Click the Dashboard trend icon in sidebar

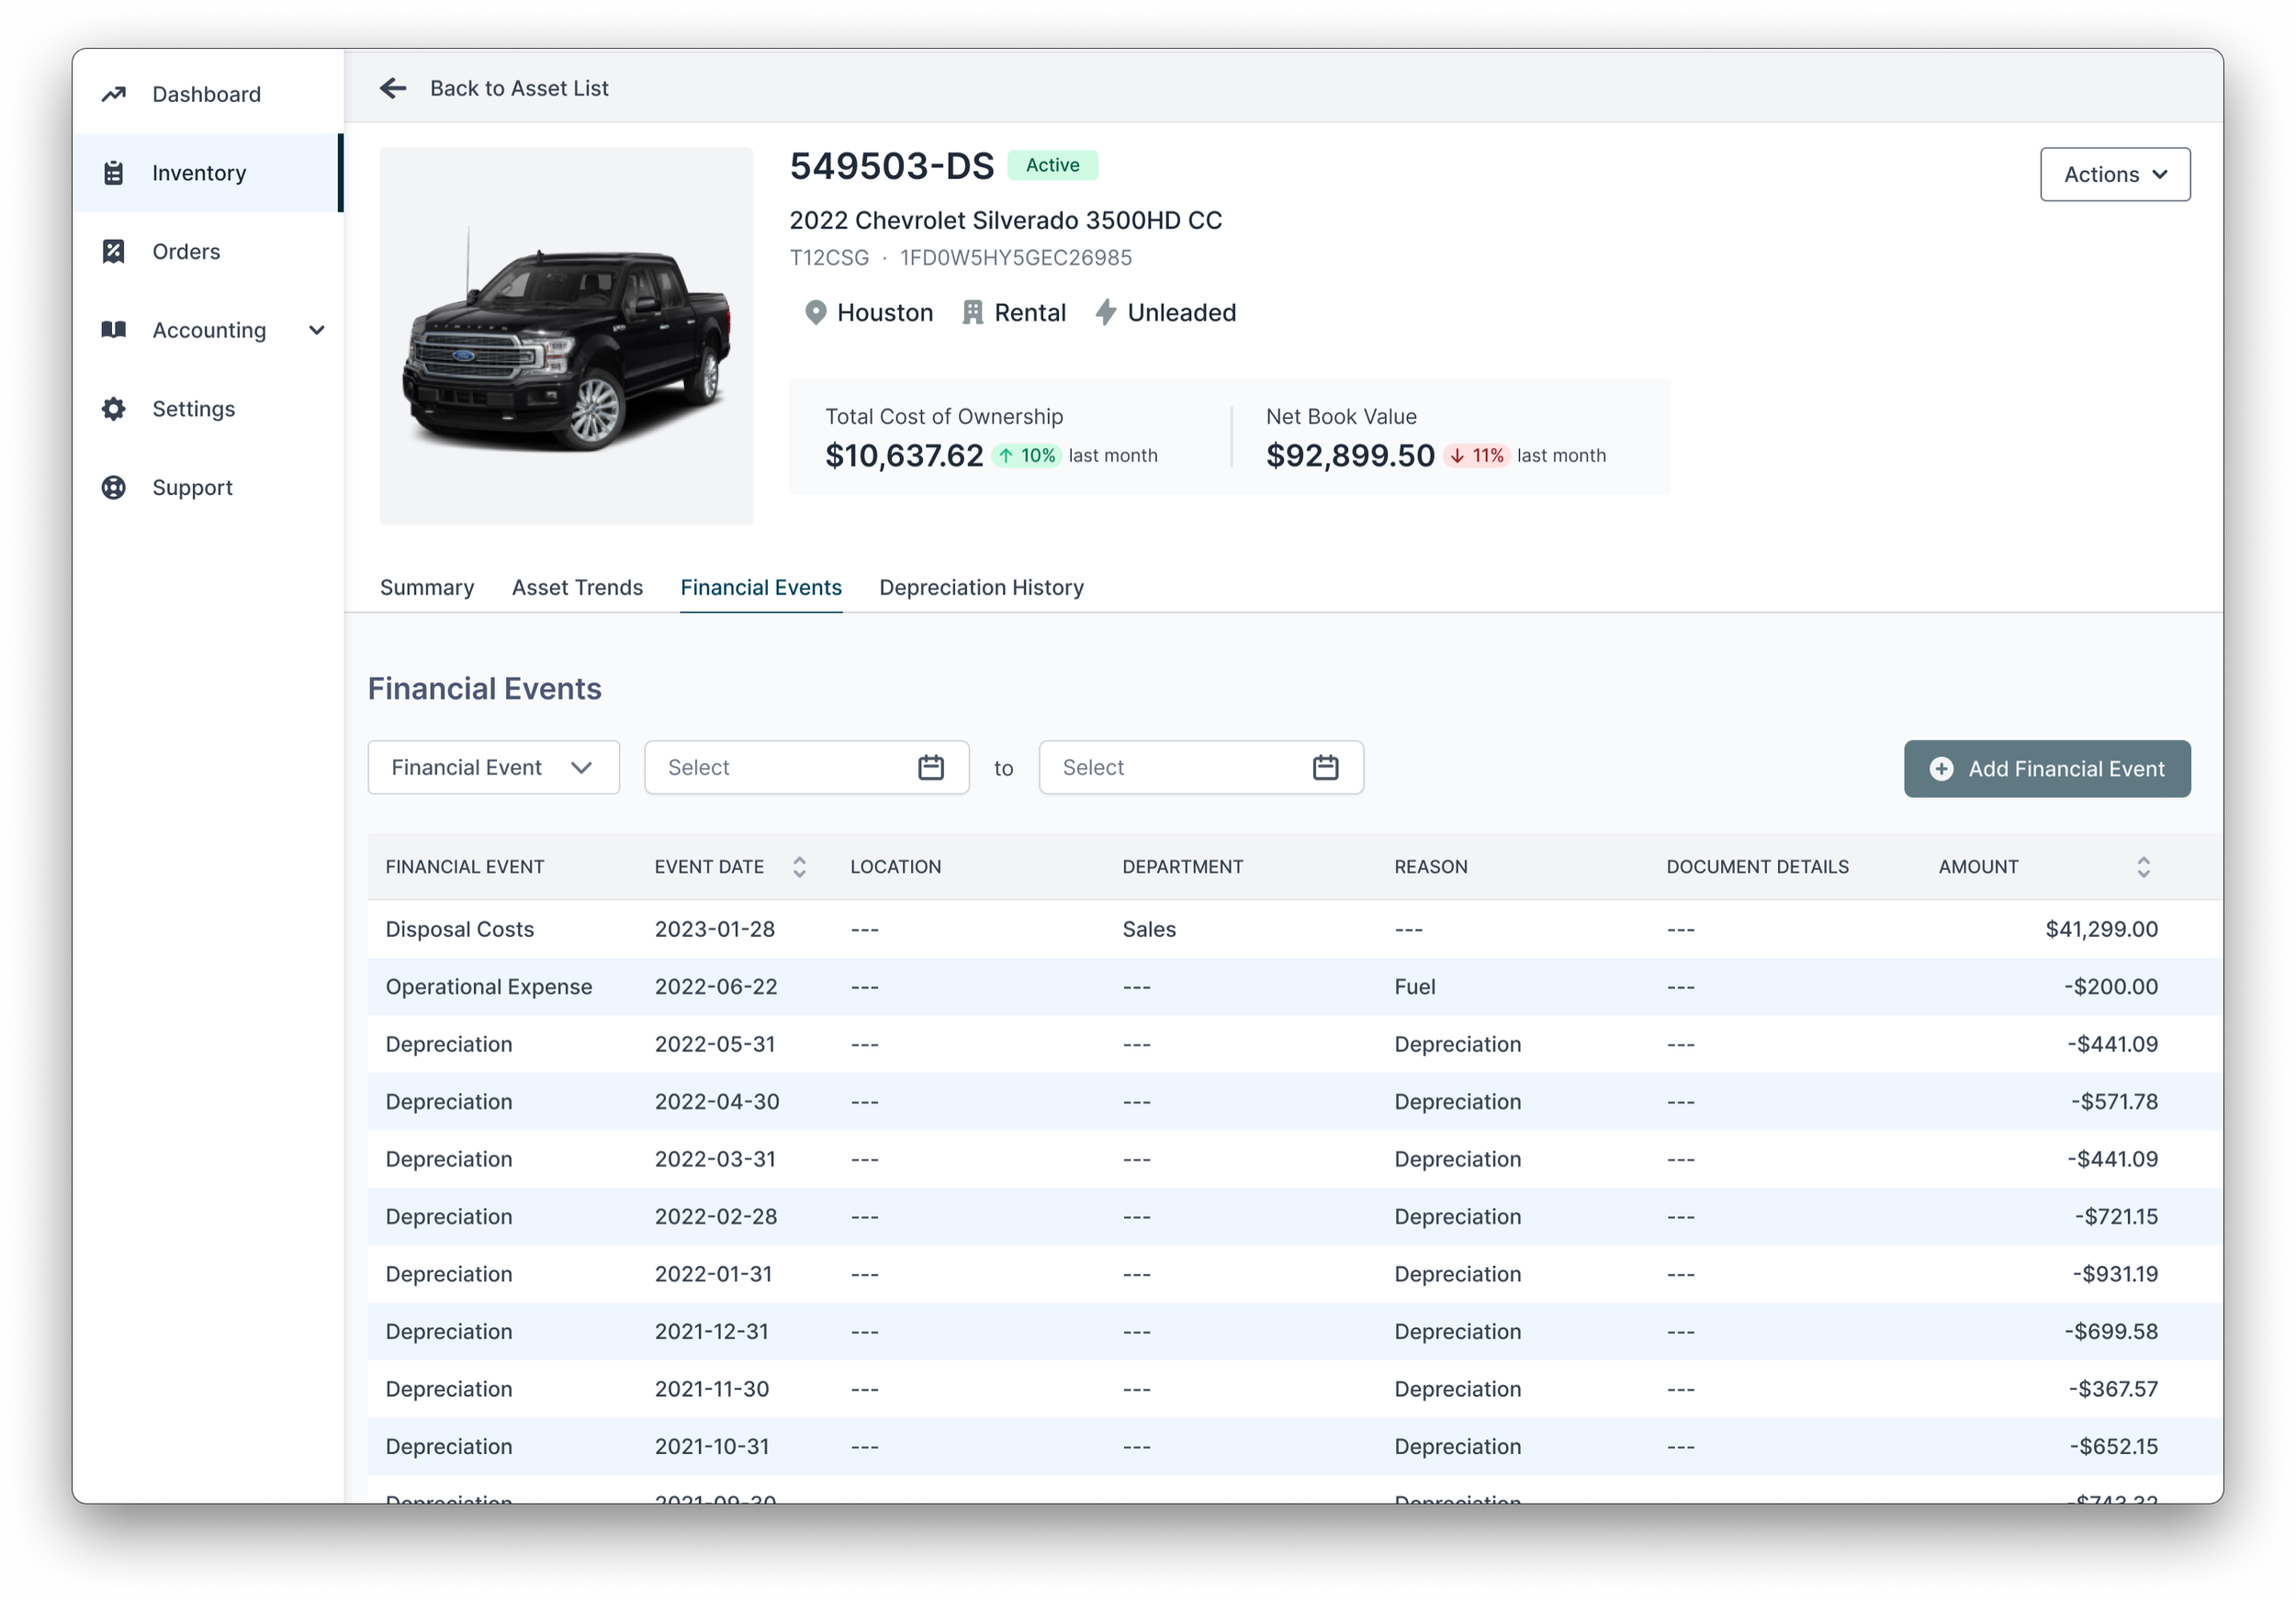114,94
